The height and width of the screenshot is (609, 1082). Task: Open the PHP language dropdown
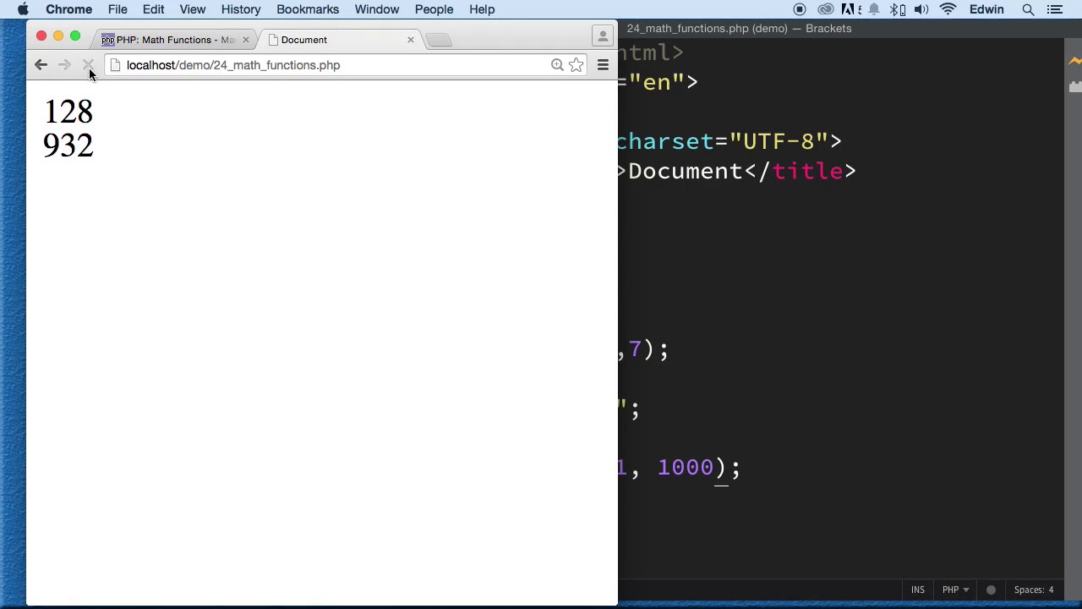point(955,590)
